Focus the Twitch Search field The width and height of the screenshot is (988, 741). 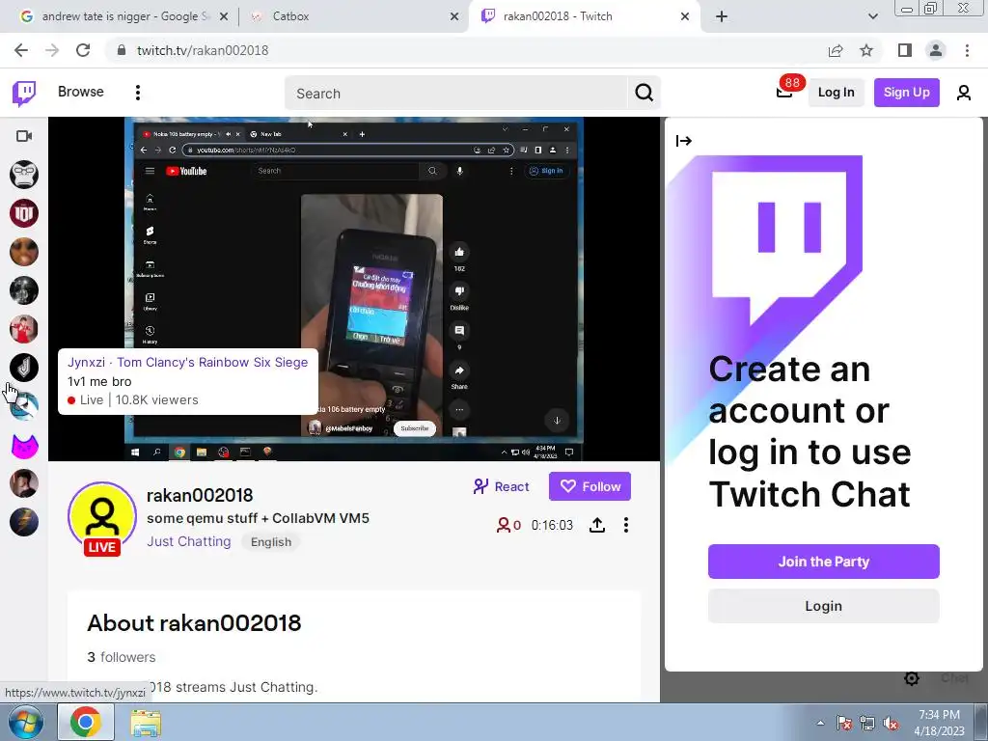(455, 94)
